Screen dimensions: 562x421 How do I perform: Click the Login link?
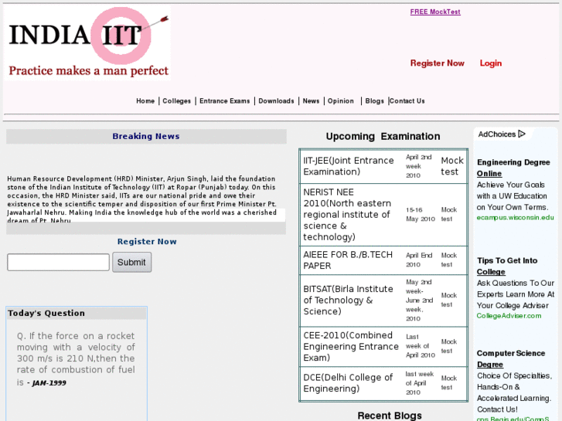491,63
